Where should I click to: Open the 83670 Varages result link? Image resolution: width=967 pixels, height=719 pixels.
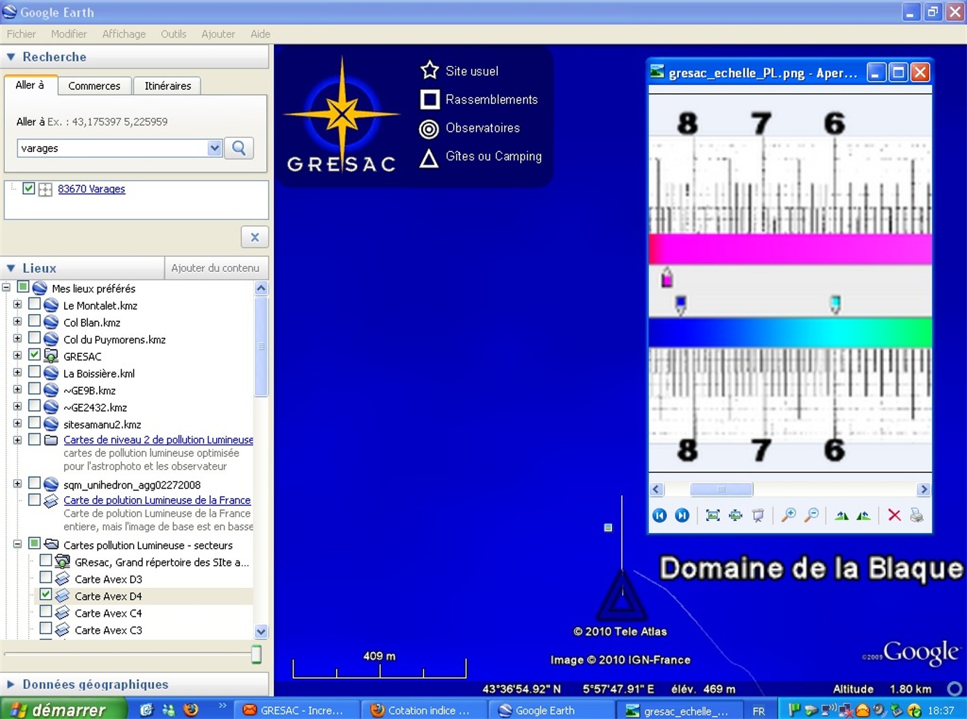click(x=91, y=189)
